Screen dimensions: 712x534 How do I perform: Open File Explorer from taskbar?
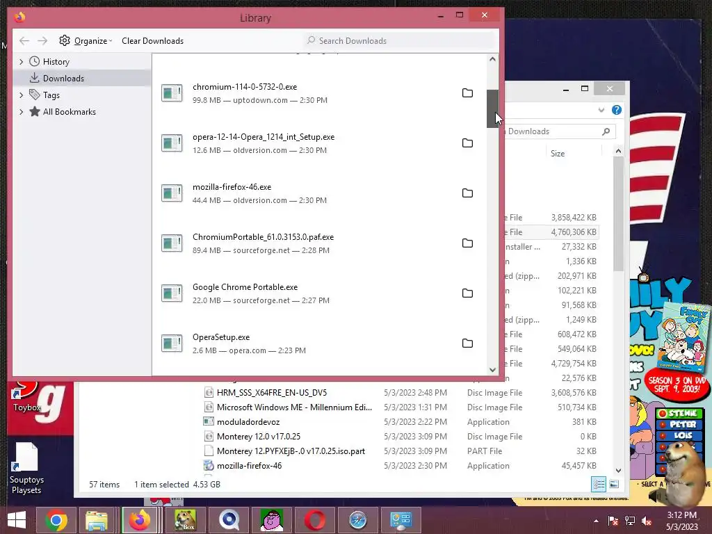[97, 520]
